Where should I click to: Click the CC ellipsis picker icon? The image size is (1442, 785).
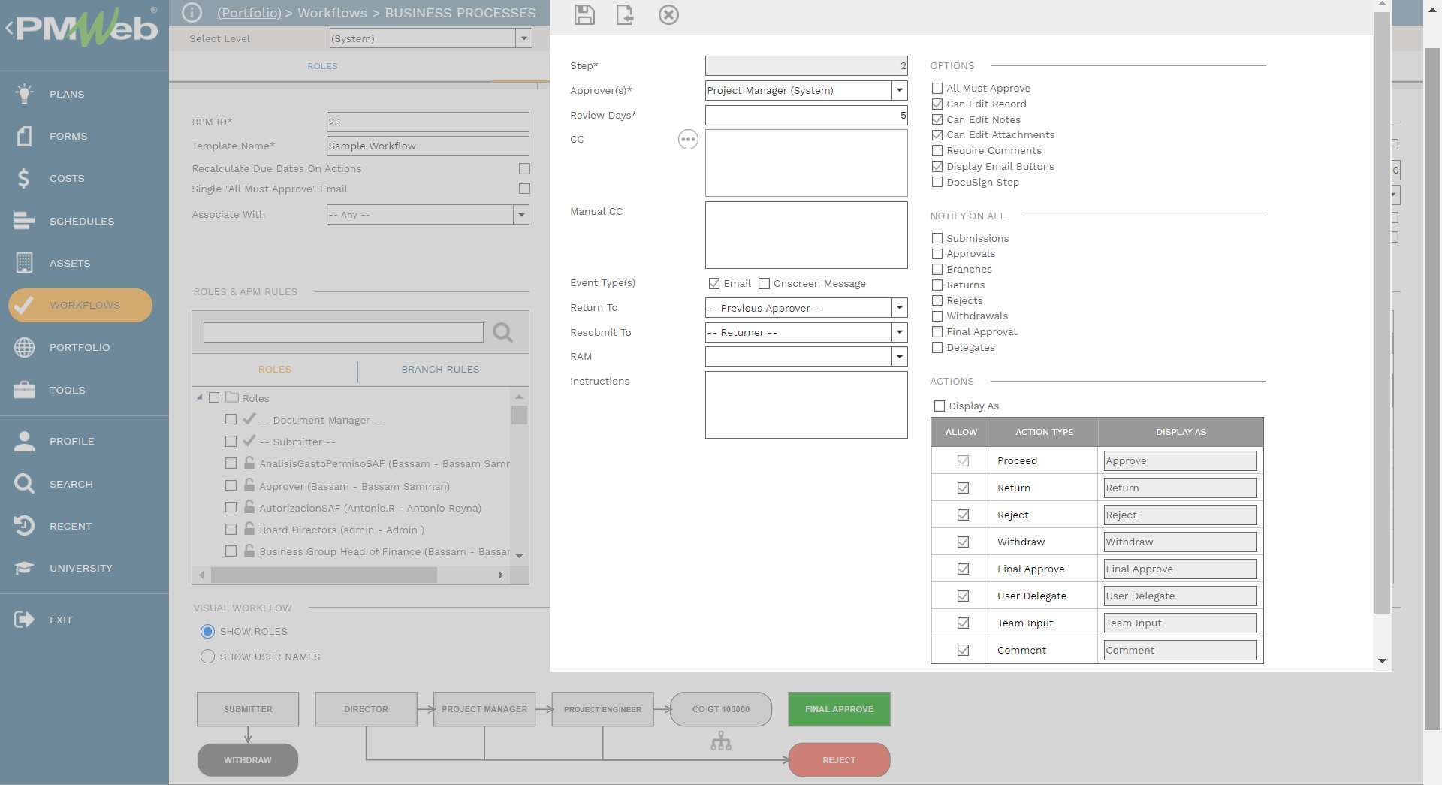tap(688, 140)
